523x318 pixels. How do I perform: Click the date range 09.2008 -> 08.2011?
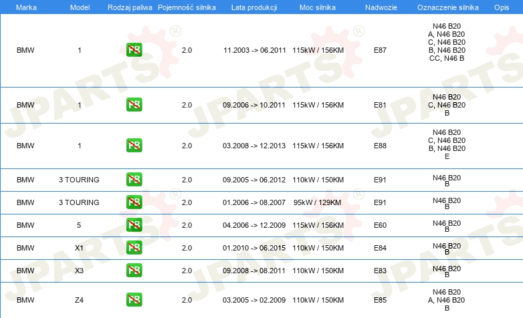click(x=254, y=271)
